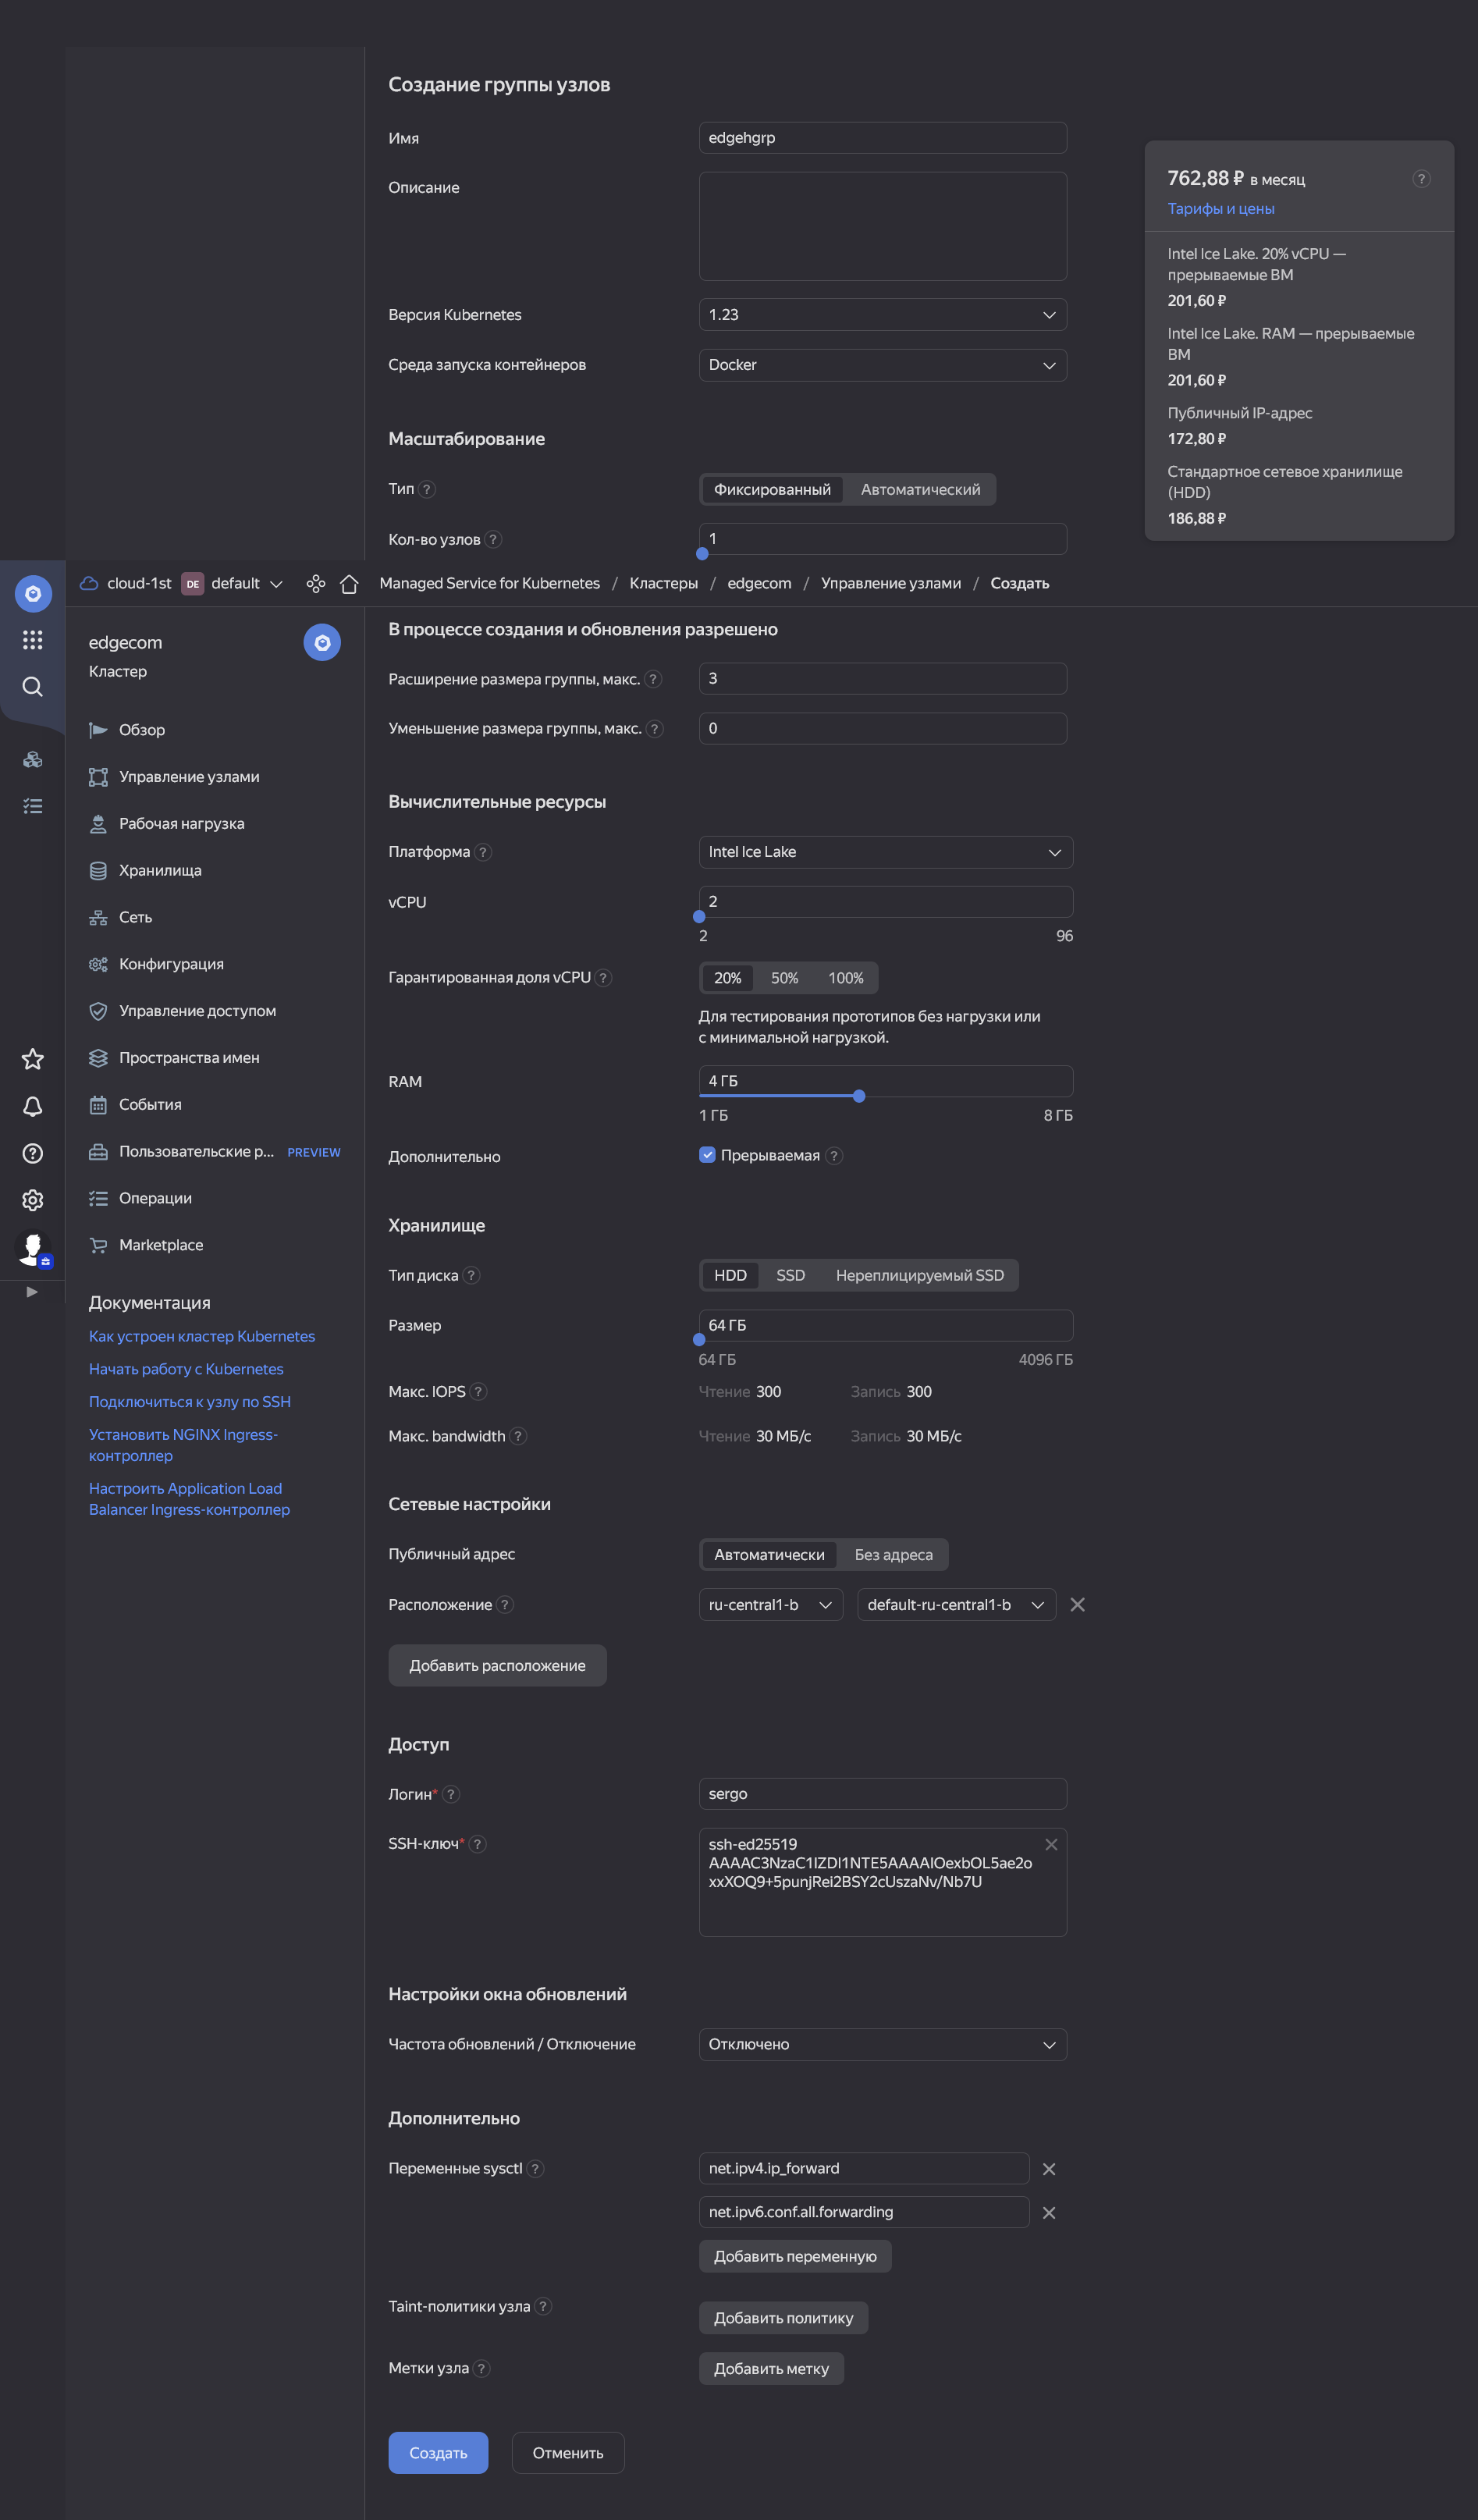
Task: Open the settings gear icon in sidebar
Action: point(32,1199)
